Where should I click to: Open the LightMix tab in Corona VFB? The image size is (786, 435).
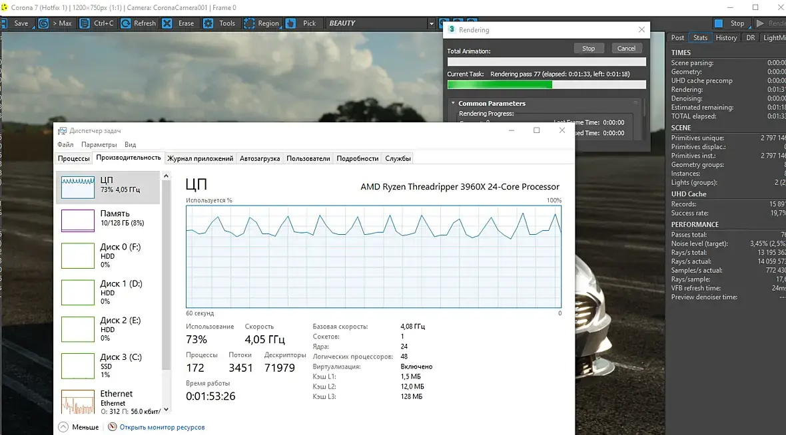pyautogui.click(x=774, y=37)
